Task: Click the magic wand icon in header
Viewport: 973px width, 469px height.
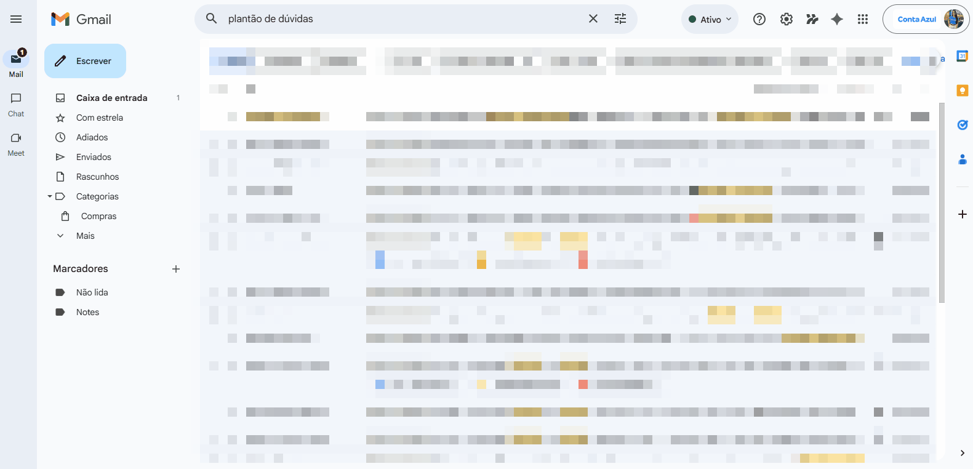Action: click(x=812, y=19)
